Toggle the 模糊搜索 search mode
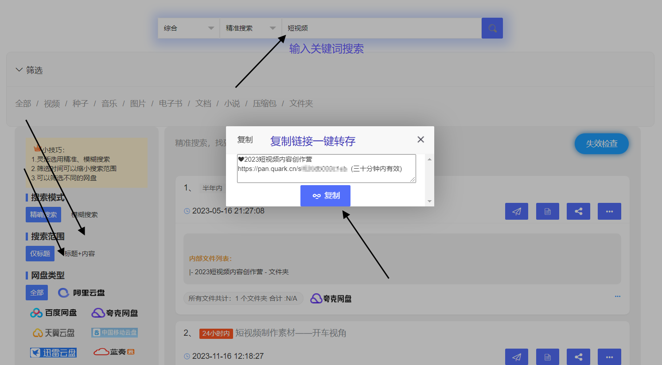Screen dimensions: 662x365 click(x=85, y=215)
